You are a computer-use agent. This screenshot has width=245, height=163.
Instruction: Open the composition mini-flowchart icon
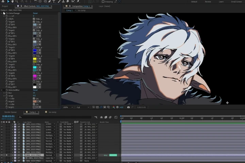click(96, 117)
